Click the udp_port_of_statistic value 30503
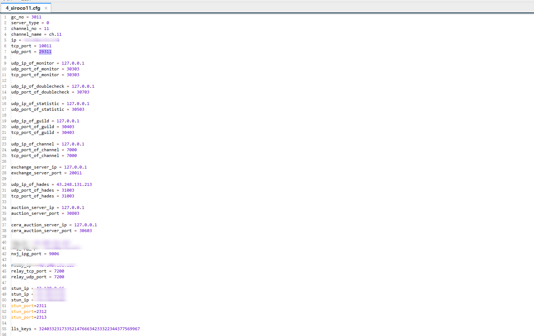Viewport: 534px width, 336px height. [78, 109]
